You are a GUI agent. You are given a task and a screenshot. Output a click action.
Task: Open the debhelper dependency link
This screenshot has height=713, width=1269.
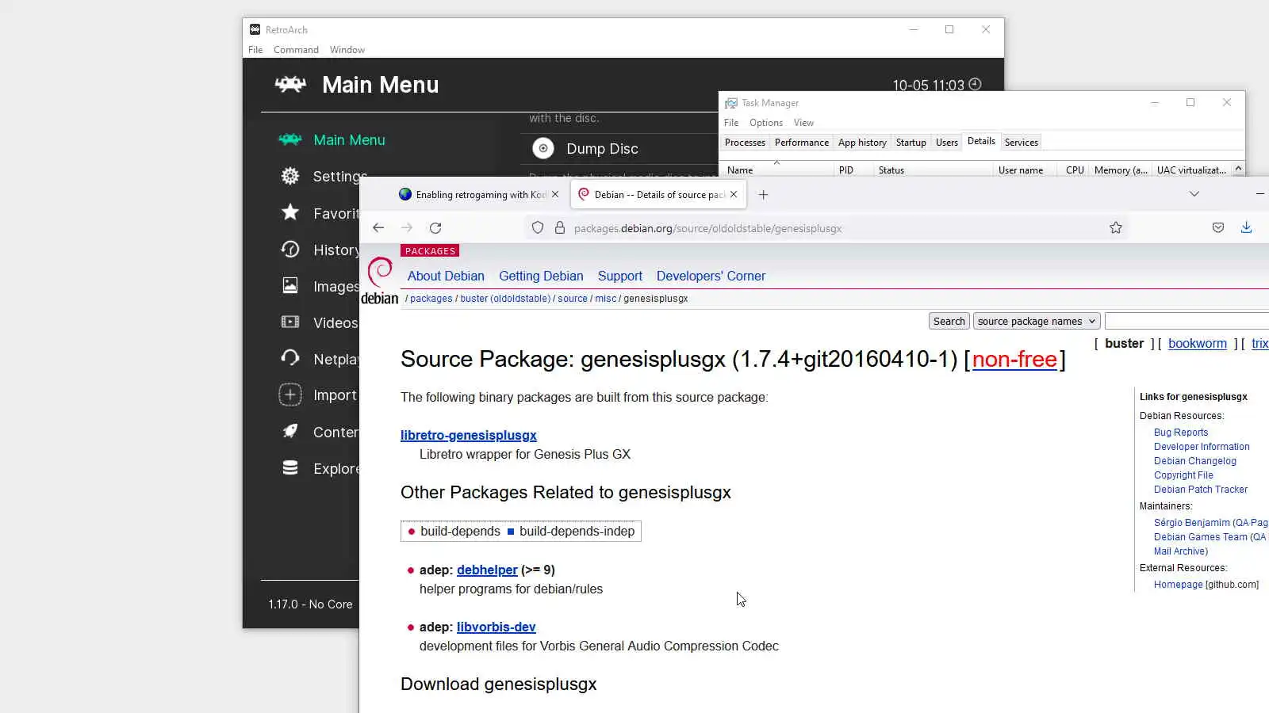pos(487,570)
